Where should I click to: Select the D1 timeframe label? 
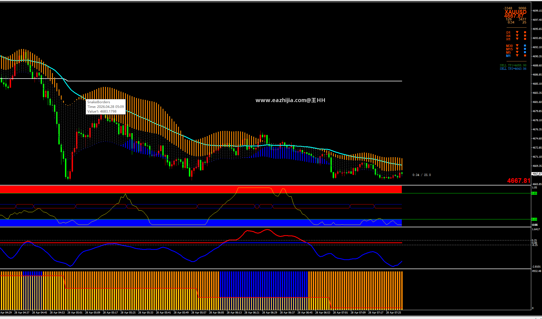pyautogui.click(x=508, y=33)
